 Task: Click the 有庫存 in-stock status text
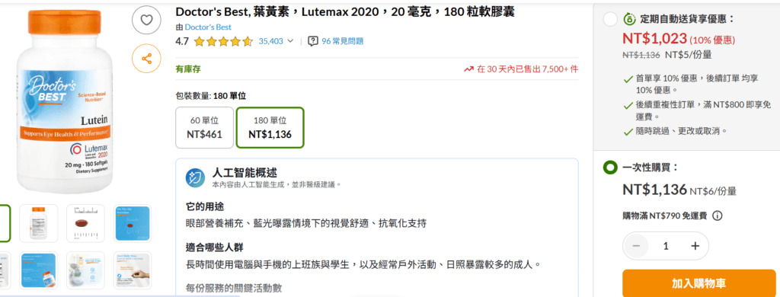click(188, 69)
